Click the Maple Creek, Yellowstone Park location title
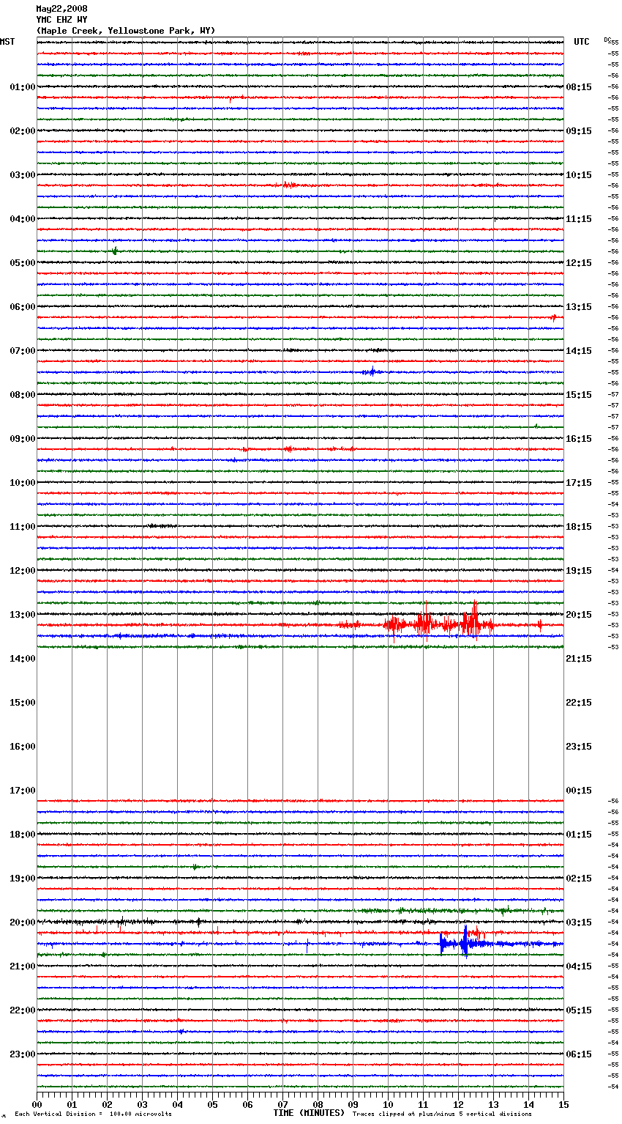 pos(126,31)
